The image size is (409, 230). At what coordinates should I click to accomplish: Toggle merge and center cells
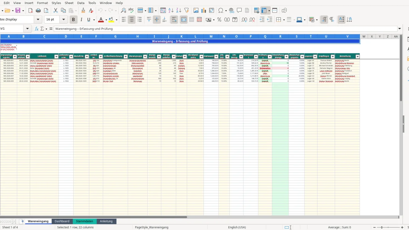(184, 20)
